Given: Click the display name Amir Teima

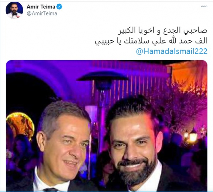Looking at the screenshot, I should (41, 6).
